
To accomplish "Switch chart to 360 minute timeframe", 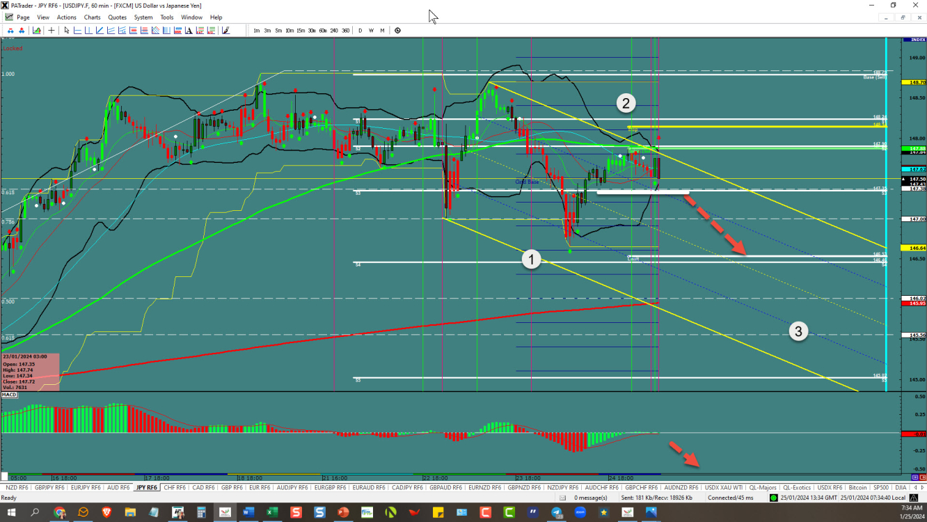I will coord(345,31).
